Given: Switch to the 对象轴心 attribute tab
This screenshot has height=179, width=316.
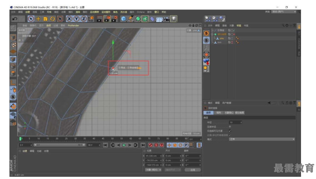Looking at the screenshot, I should point(229,113).
